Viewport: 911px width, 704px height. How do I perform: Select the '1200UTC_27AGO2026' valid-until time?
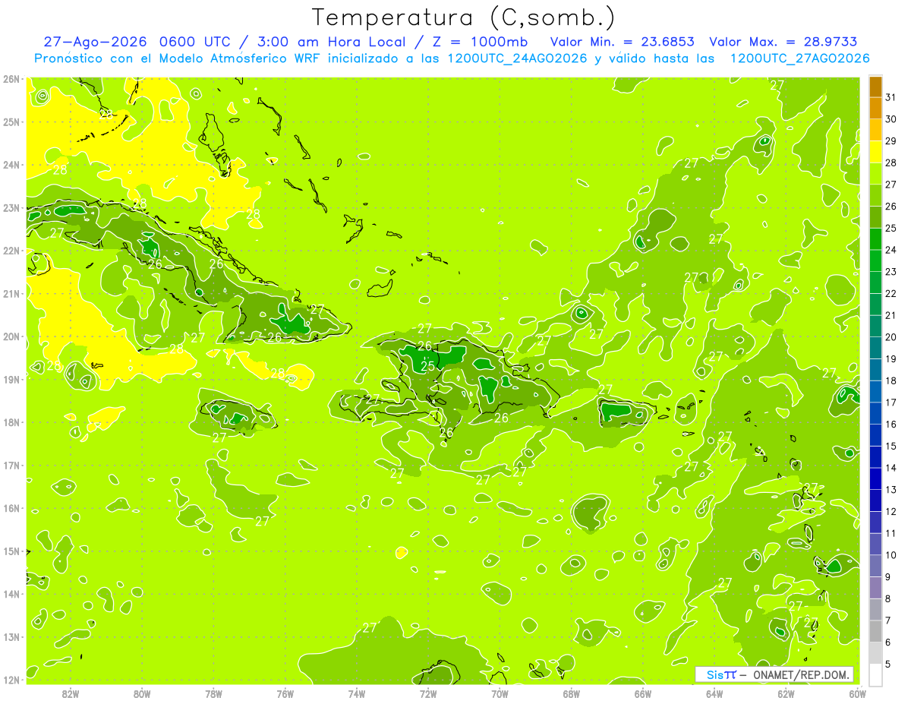[799, 58]
